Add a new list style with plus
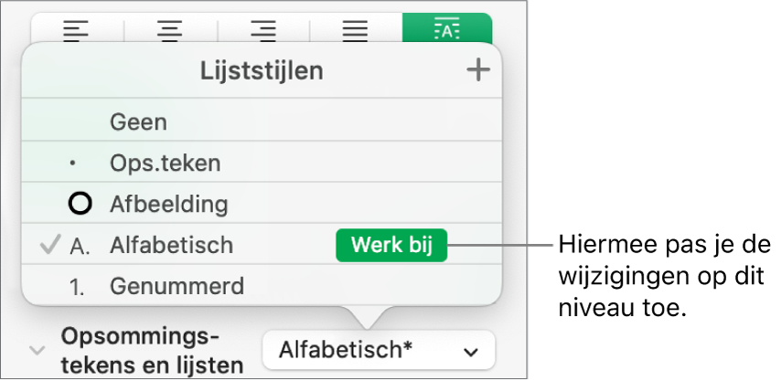This screenshot has width=781, height=381. tap(478, 71)
